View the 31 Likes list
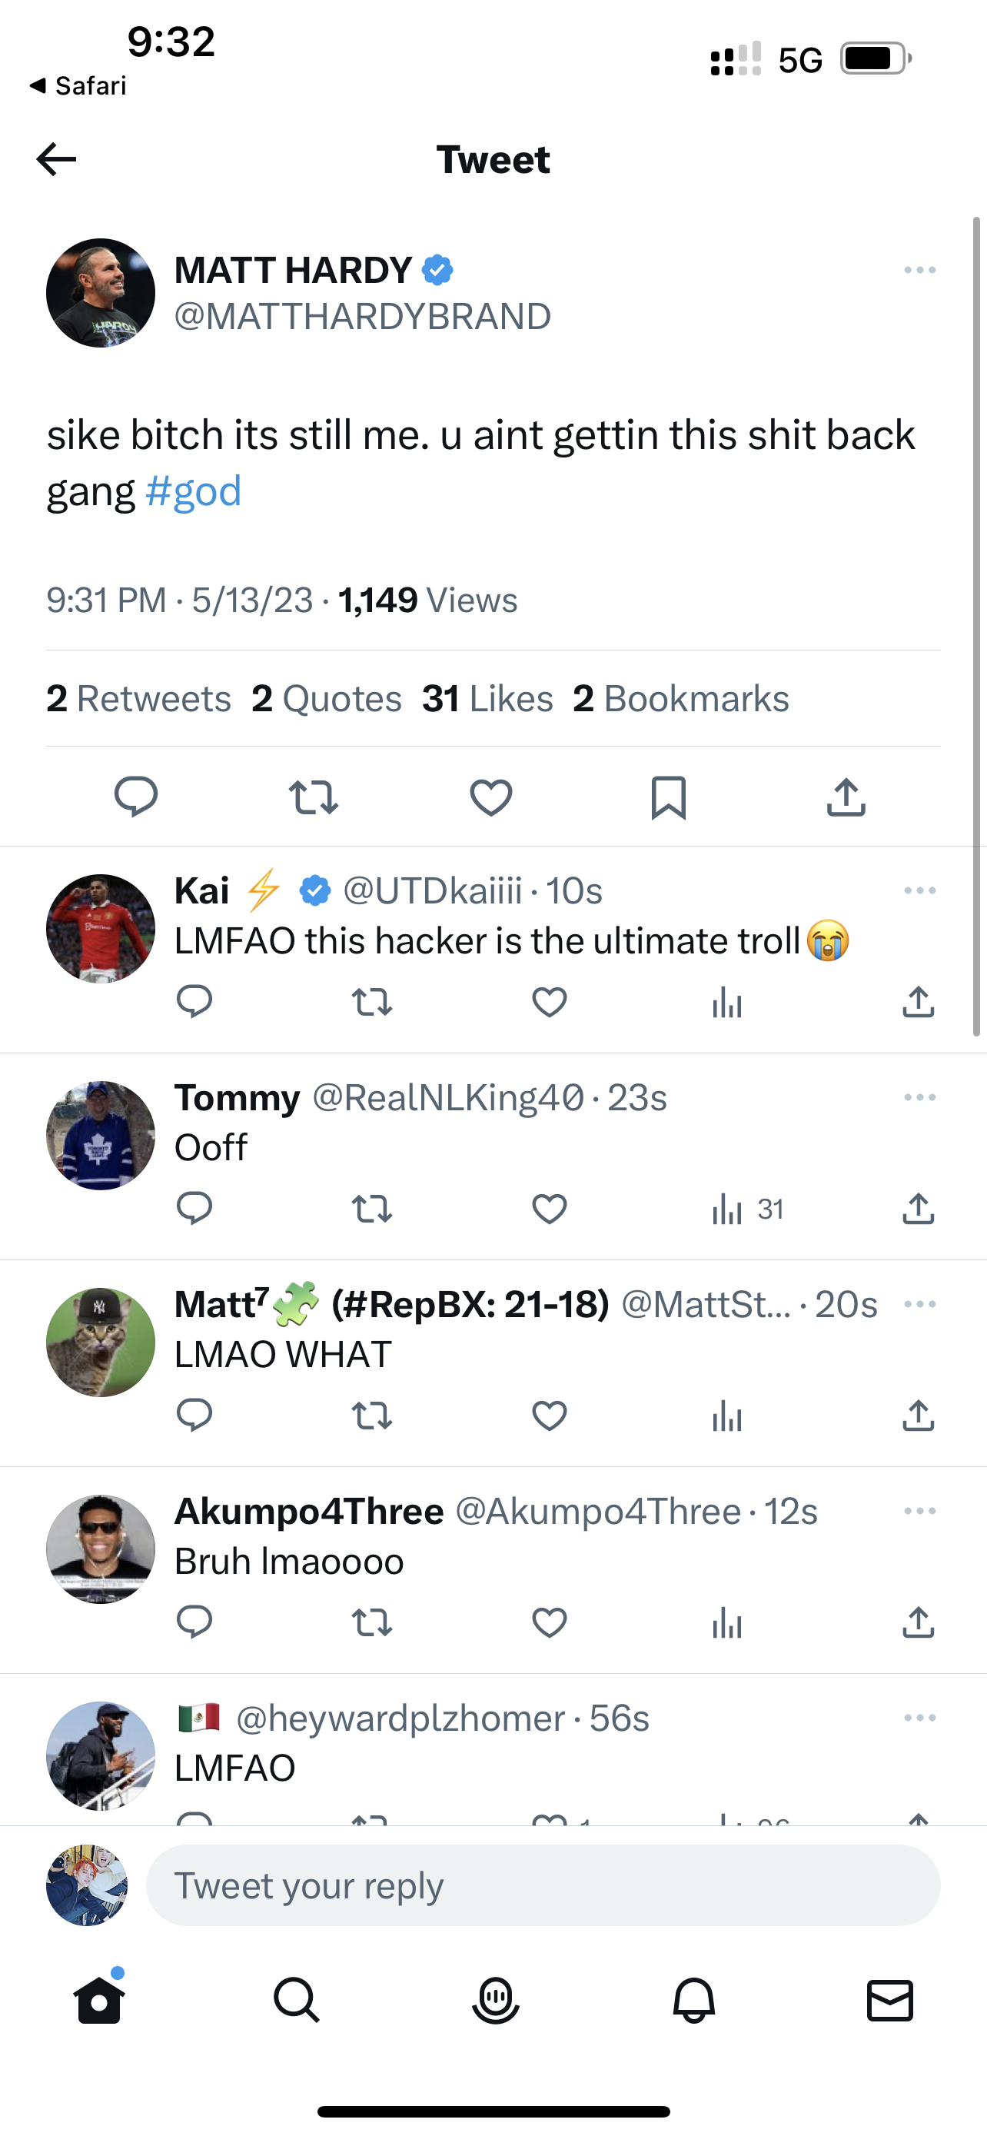The image size is (987, 2136). click(487, 699)
